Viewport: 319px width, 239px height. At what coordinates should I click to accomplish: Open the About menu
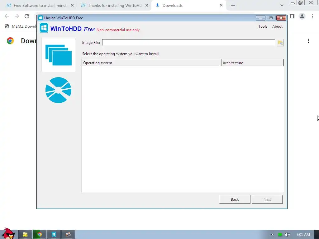(277, 26)
